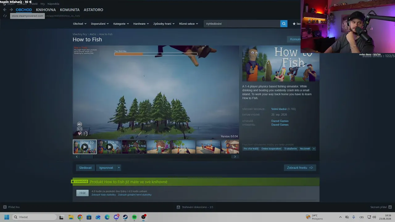395x222 pixels.
Task: Expand the Způsoby hraní dropdown
Action: click(164, 24)
